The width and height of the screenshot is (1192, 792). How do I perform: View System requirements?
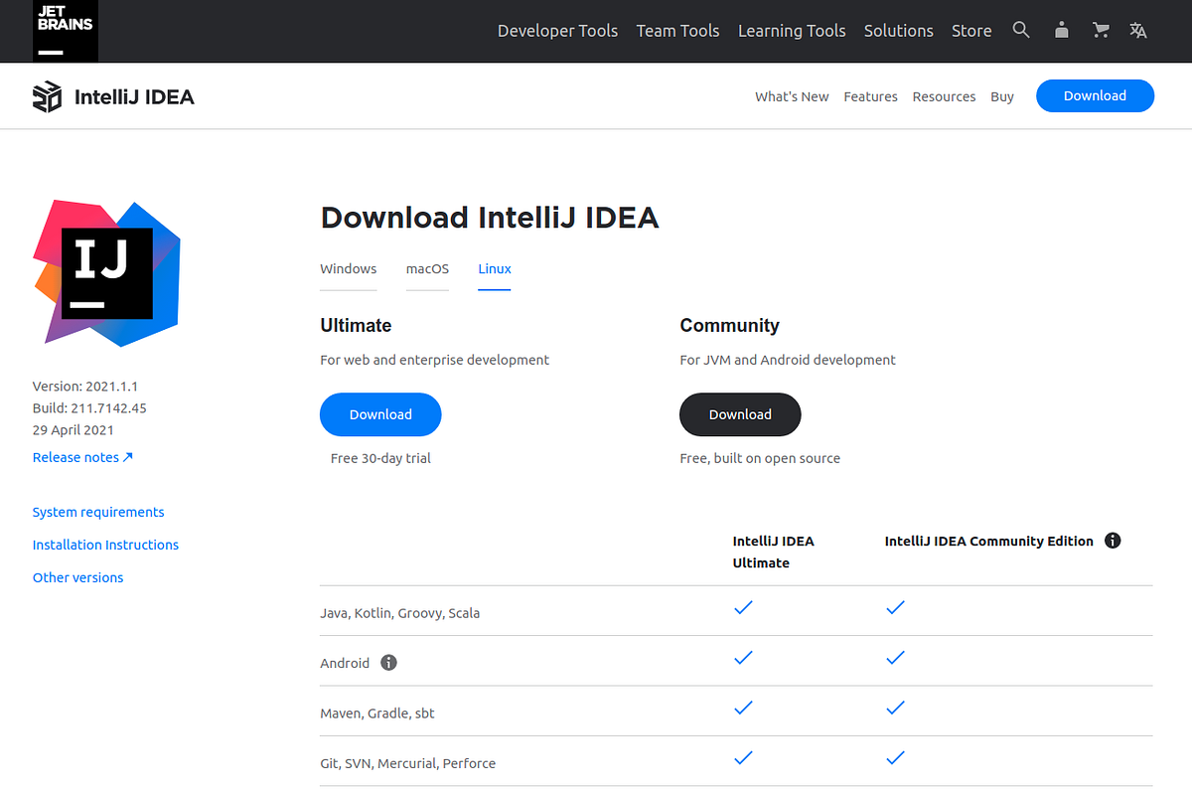97,511
